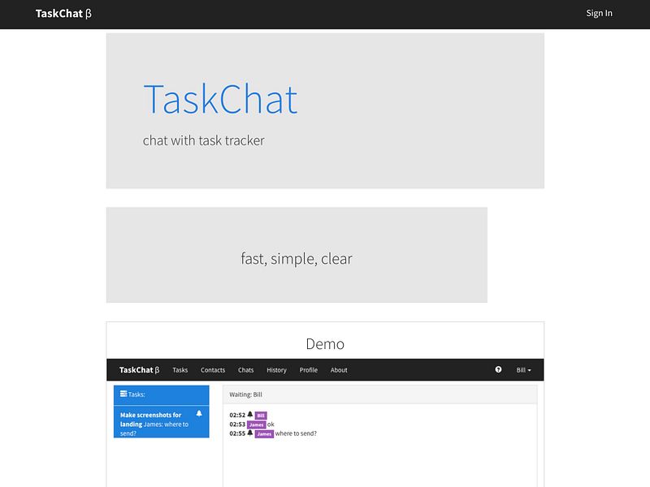Open the Profile menu item
Screen dimensions: 650x487
[x=309, y=370]
